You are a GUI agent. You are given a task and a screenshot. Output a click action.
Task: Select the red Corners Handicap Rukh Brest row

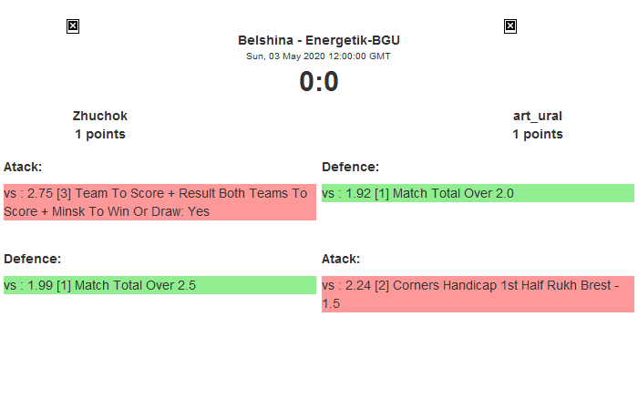coord(477,294)
